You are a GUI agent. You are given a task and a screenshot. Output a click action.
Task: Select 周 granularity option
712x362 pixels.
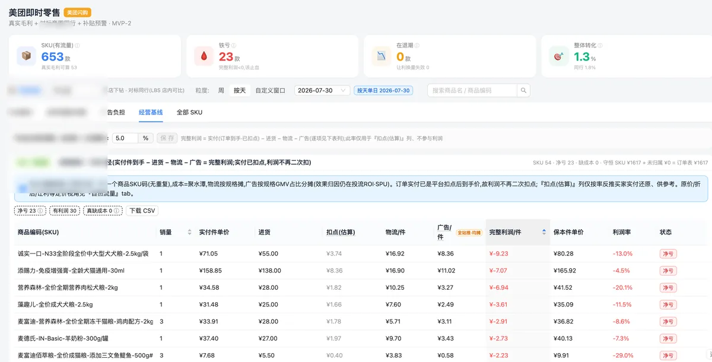tap(221, 91)
